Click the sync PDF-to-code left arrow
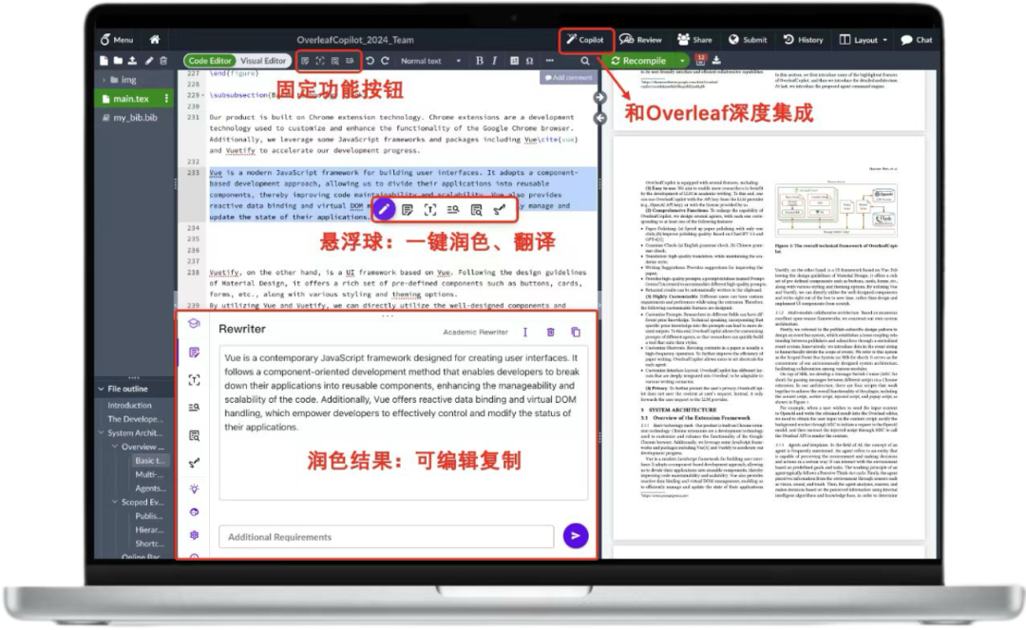This screenshot has width=1026, height=630. tap(599, 119)
